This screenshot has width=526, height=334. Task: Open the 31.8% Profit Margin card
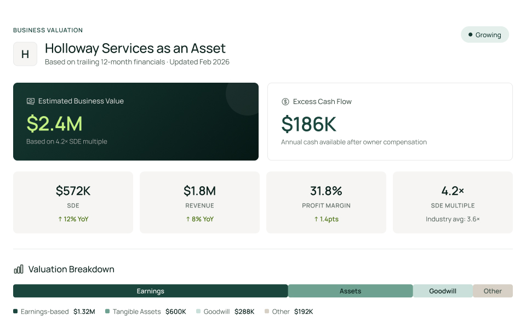(326, 203)
